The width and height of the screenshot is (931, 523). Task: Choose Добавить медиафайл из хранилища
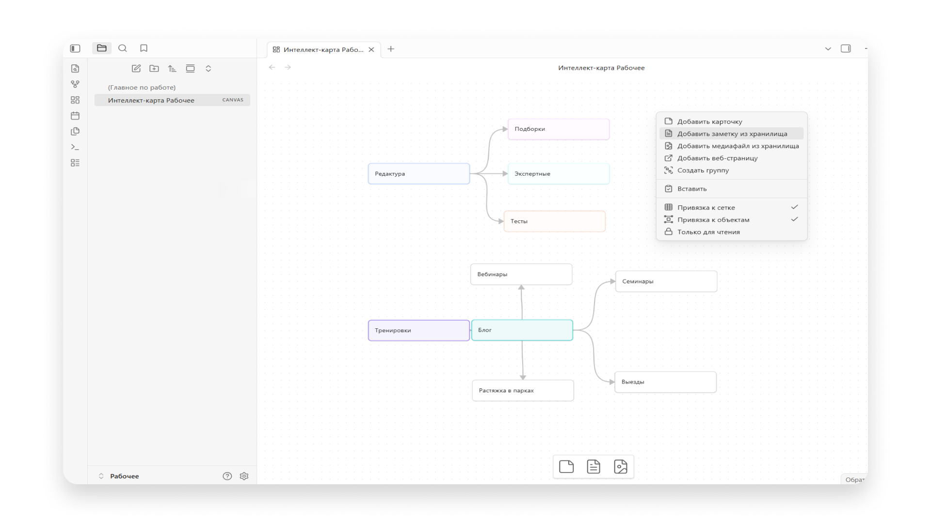click(732, 146)
